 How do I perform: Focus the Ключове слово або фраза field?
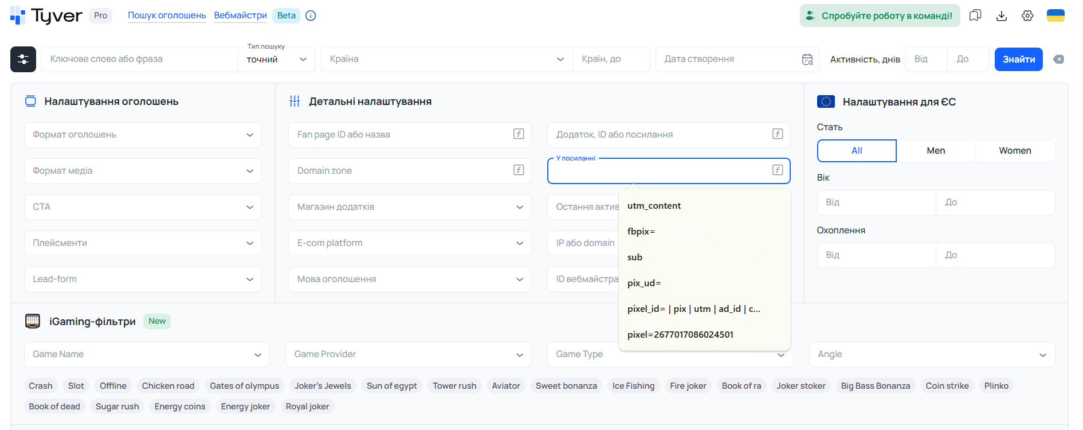tap(140, 59)
